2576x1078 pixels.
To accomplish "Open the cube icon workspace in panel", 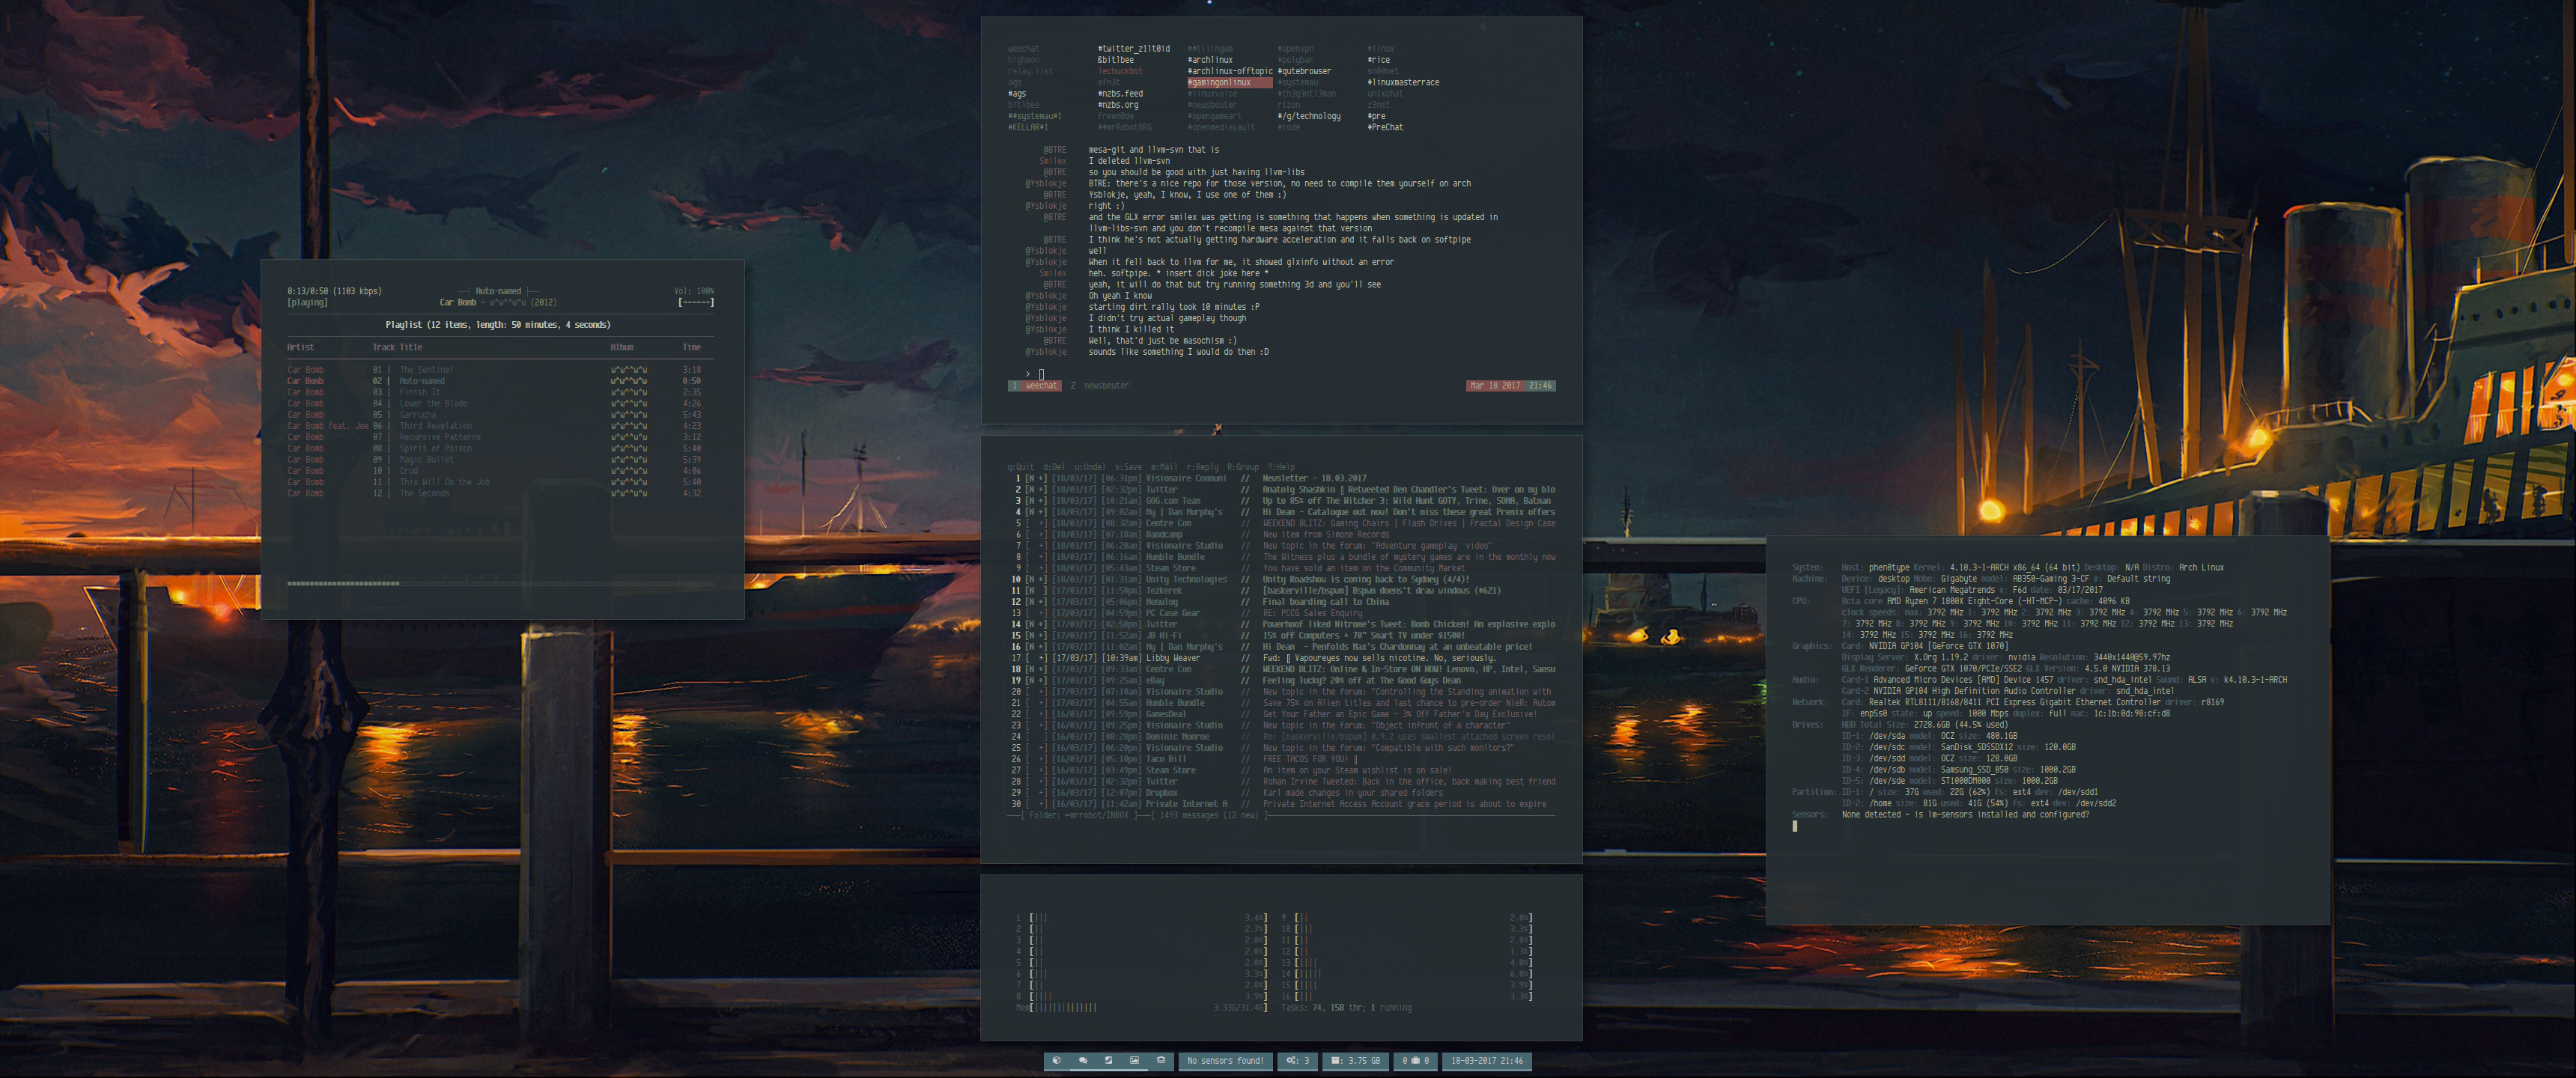I will click(1057, 1060).
